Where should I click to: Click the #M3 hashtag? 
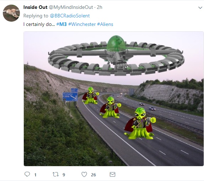coord(61,24)
